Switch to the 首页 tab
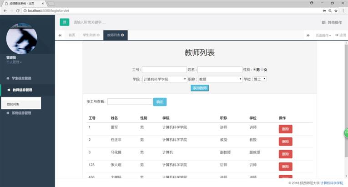348x187 pixels. click(72, 35)
